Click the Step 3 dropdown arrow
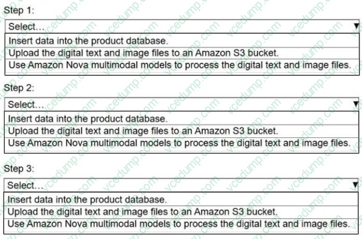362x239 pixels. point(356,185)
